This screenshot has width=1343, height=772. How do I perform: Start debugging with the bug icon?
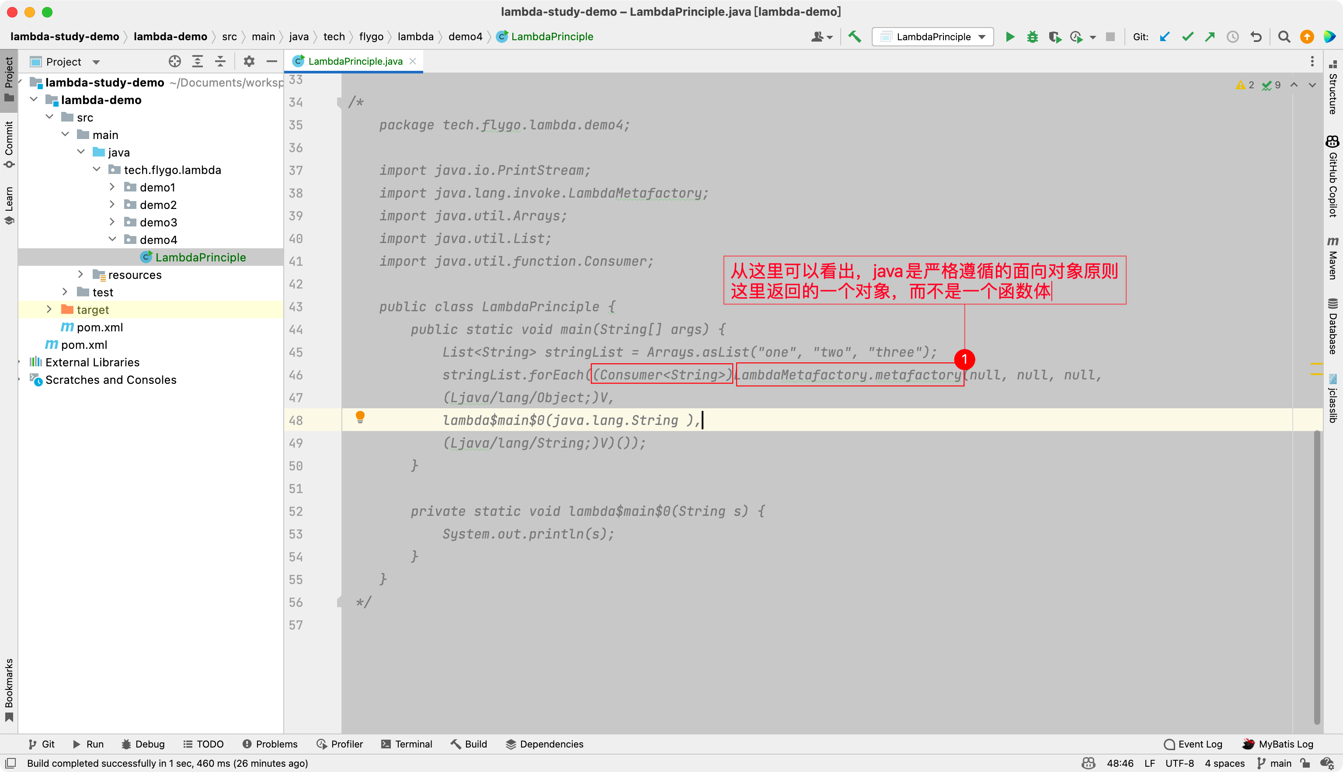[x=1032, y=37]
